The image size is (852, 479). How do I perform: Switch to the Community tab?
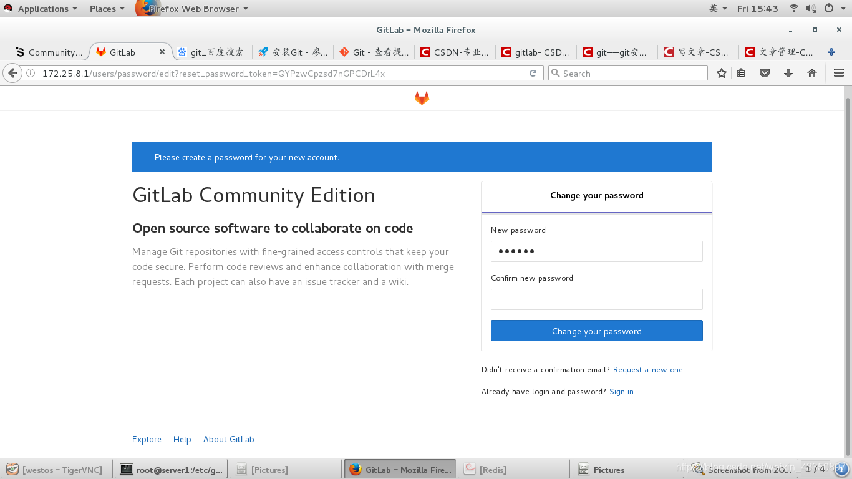click(48, 52)
